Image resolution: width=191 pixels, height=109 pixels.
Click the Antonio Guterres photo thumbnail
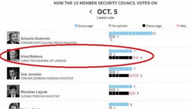pos(13,38)
